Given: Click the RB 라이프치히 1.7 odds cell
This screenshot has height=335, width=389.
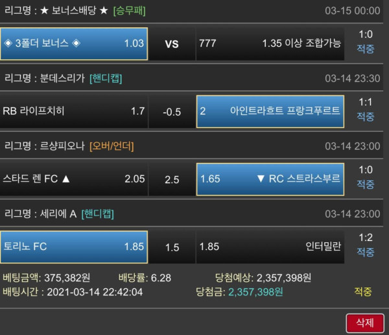Looking at the screenshot, I should click(x=74, y=111).
